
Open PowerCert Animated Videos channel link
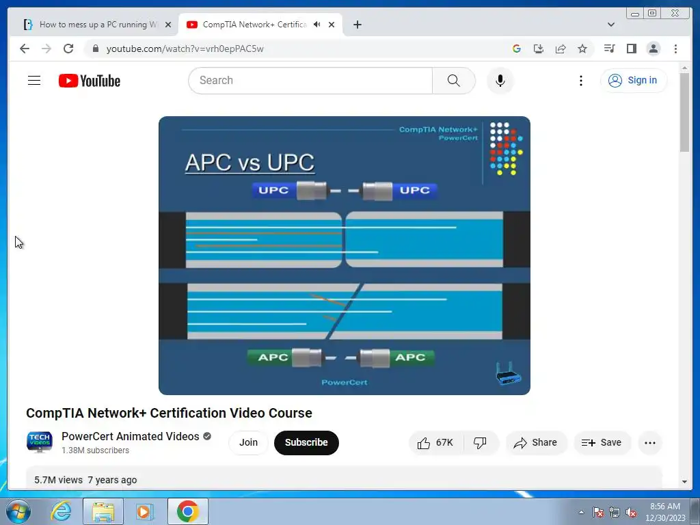click(131, 436)
